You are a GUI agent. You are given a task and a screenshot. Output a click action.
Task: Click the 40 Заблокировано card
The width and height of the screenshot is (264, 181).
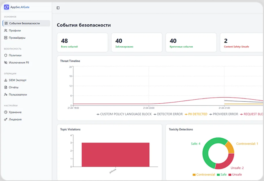(137, 43)
